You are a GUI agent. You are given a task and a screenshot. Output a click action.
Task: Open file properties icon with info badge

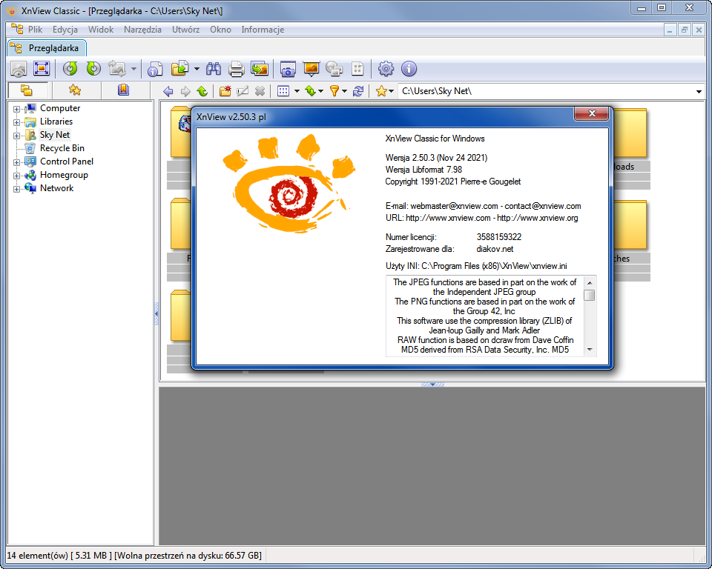(x=155, y=69)
